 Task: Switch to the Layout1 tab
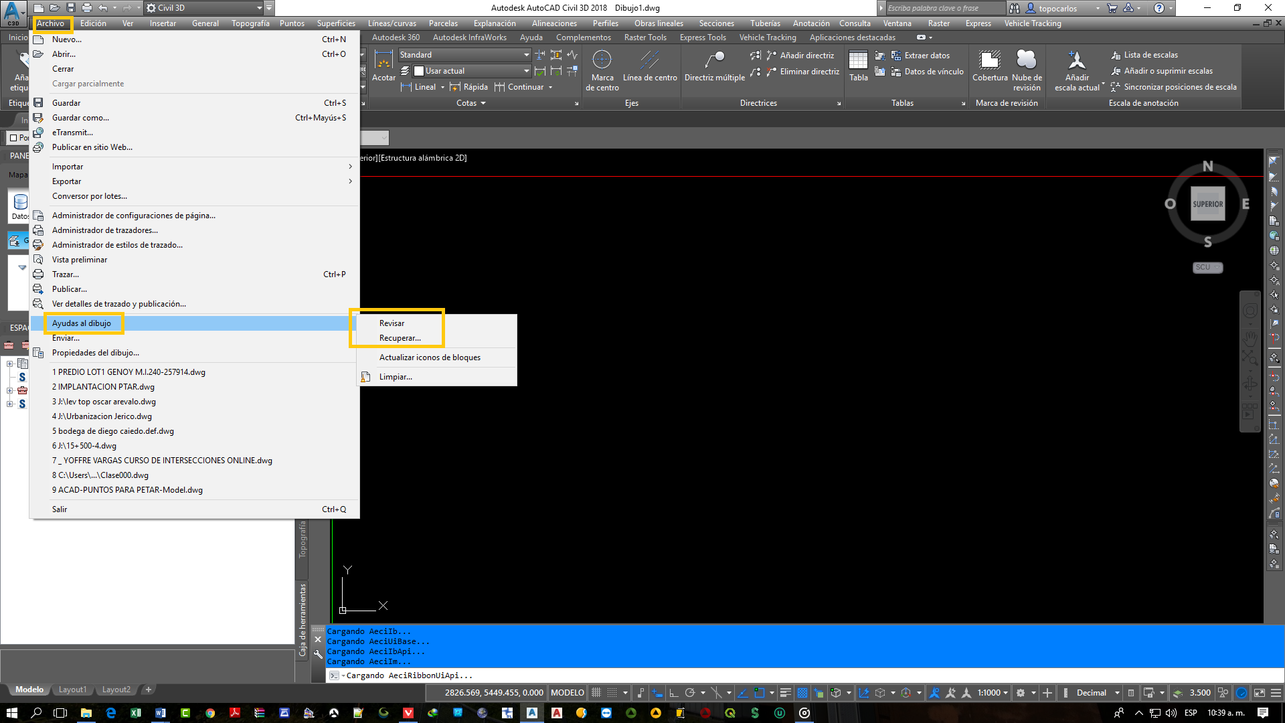pos(72,690)
